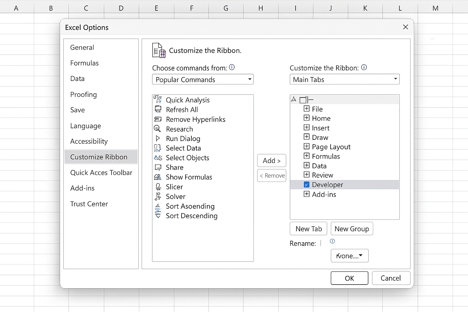Expand the Draw tab node
The height and width of the screenshot is (312, 468).
307,137
